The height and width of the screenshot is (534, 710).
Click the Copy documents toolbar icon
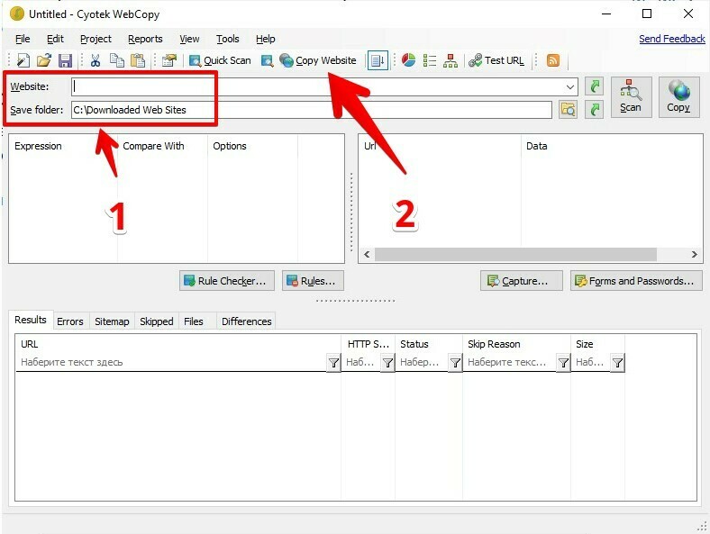117,60
